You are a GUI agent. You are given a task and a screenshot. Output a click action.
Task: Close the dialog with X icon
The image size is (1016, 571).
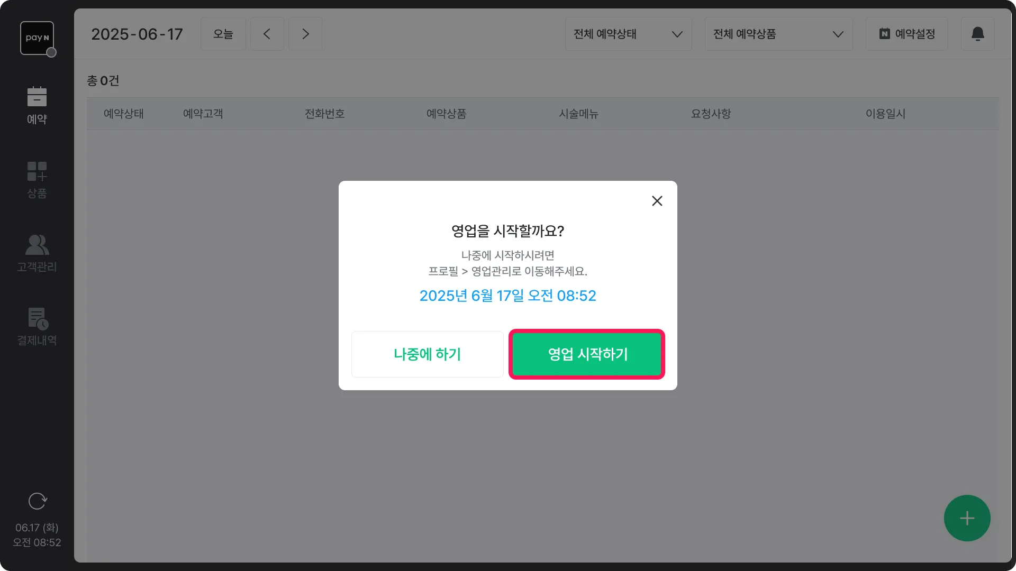click(x=657, y=201)
